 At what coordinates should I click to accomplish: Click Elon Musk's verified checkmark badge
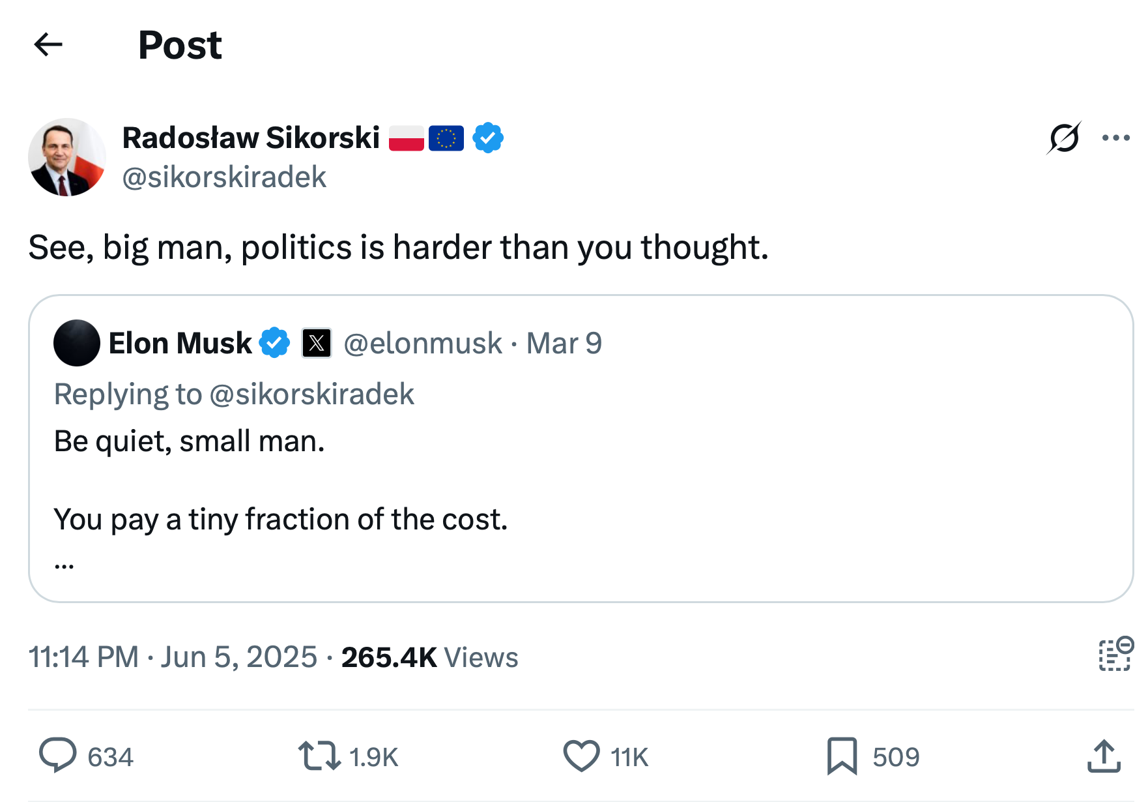tap(274, 343)
